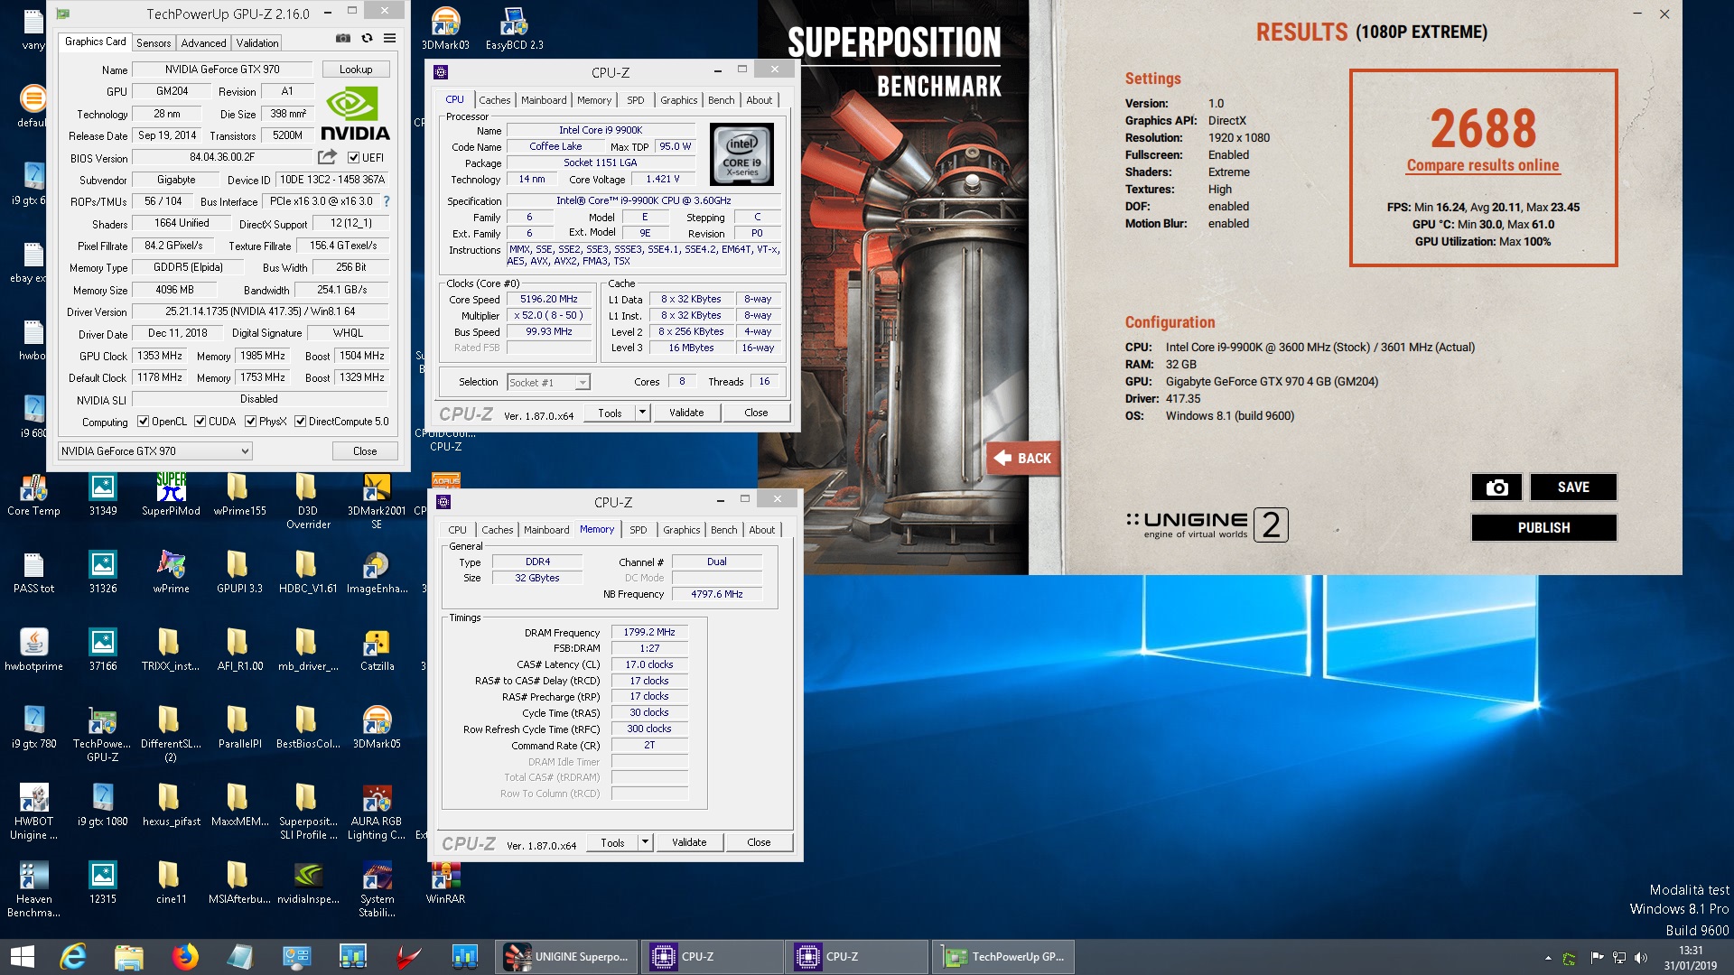The width and height of the screenshot is (1734, 975).
Task: Open GPU-Z hamburger menu
Action: click(x=390, y=38)
